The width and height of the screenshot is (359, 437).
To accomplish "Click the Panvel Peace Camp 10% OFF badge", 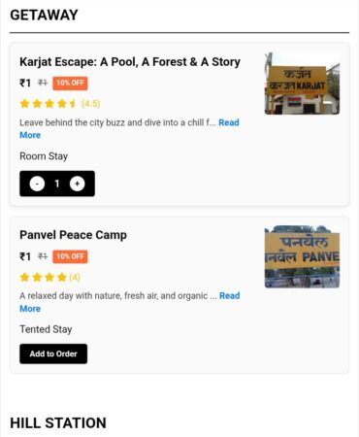I will click(70, 256).
